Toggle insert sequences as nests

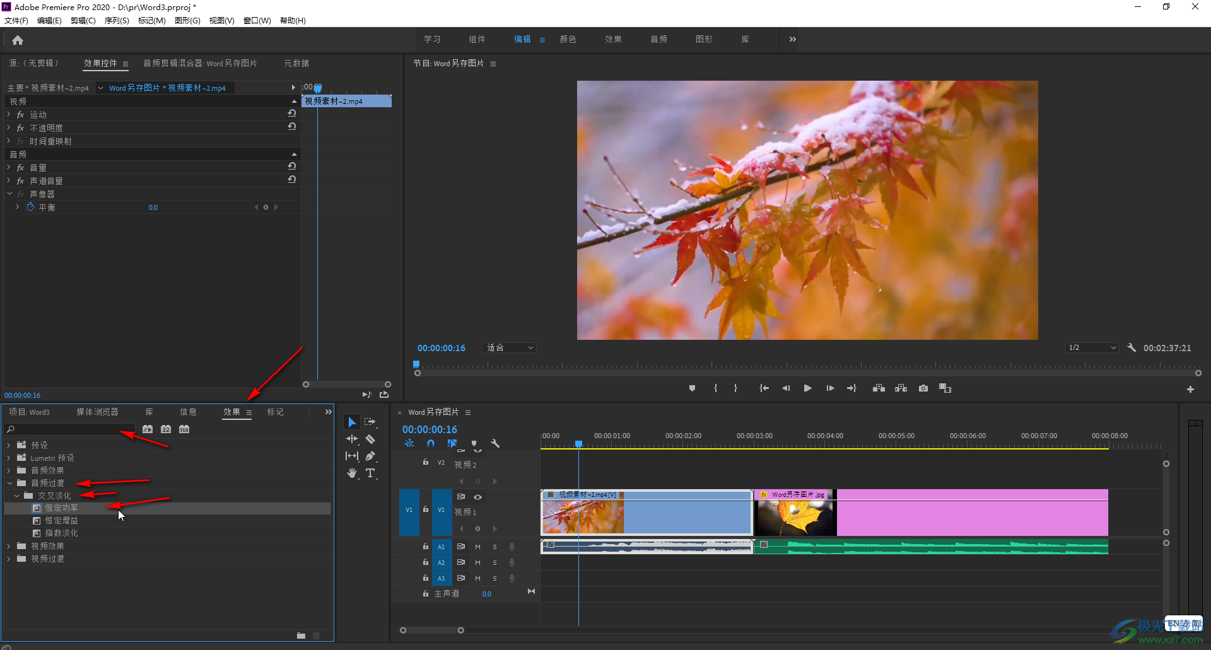pos(409,443)
